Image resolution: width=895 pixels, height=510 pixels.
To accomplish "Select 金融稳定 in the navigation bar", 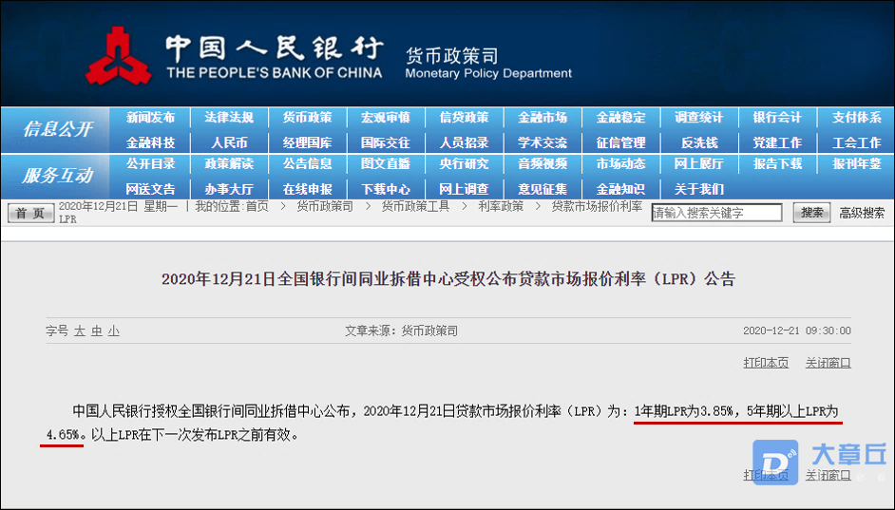I will click(620, 118).
